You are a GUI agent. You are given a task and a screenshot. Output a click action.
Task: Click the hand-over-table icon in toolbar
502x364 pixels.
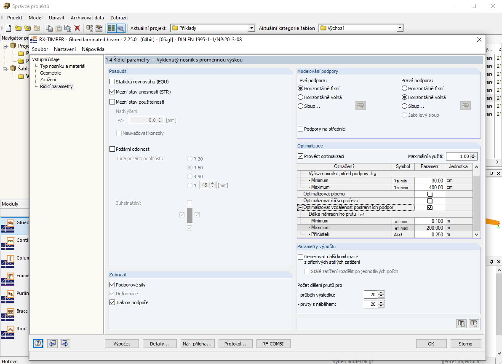pyautogui.click(x=99, y=28)
